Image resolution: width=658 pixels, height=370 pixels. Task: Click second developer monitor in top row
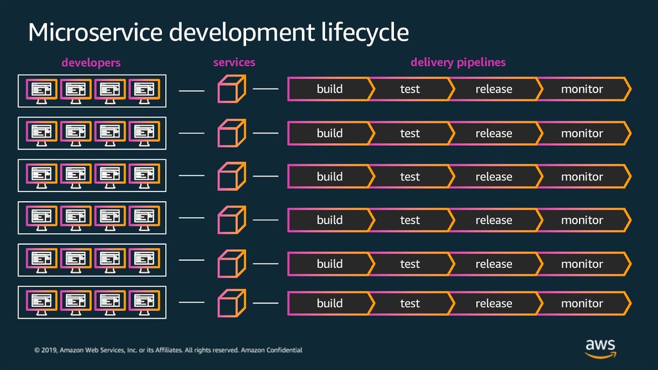tap(76, 91)
